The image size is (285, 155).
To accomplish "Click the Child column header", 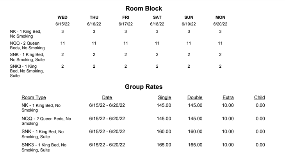I will pos(260,97).
